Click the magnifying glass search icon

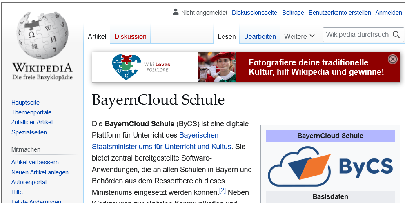coord(396,35)
